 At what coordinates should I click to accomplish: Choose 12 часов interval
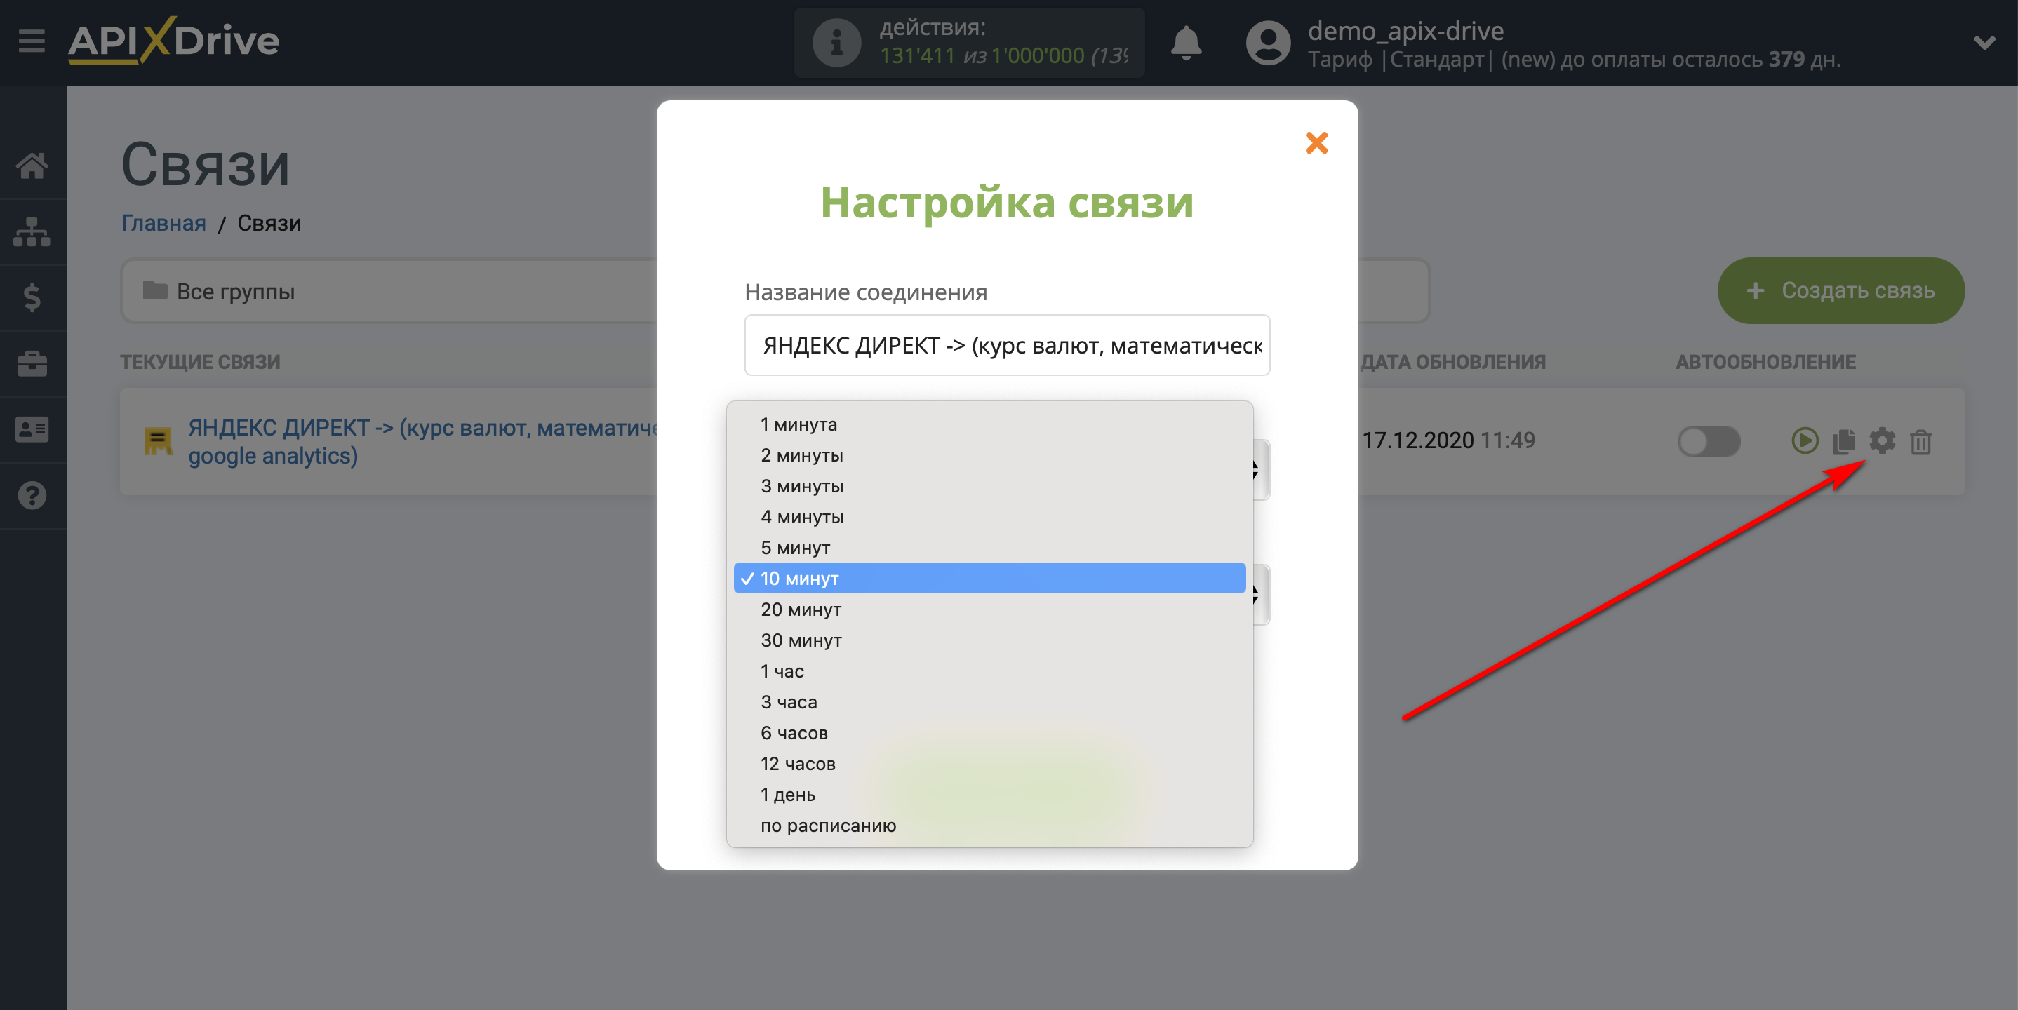pos(989,763)
